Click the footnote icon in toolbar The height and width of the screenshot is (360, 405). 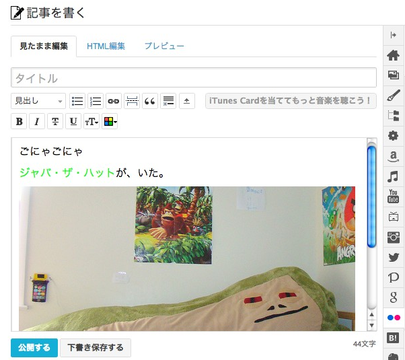pyautogui.click(x=168, y=101)
